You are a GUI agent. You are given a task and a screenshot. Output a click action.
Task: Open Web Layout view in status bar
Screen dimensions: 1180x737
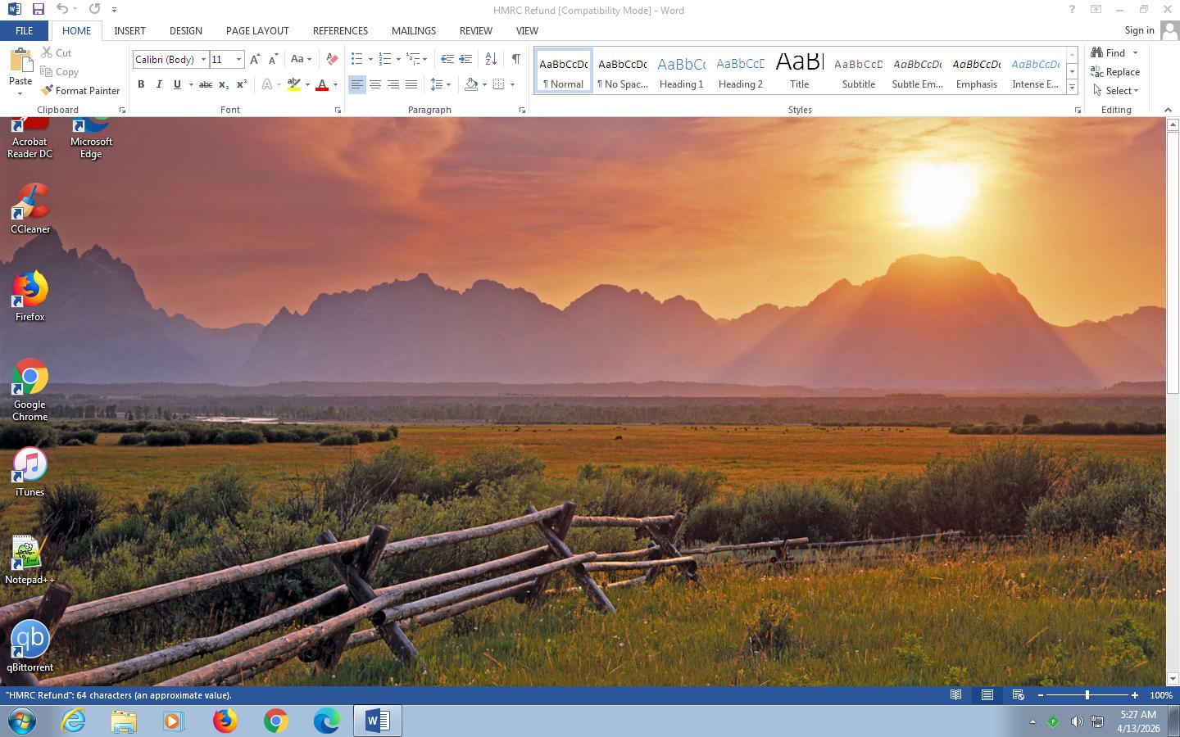pyautogui.click(x=1018, y=695)
